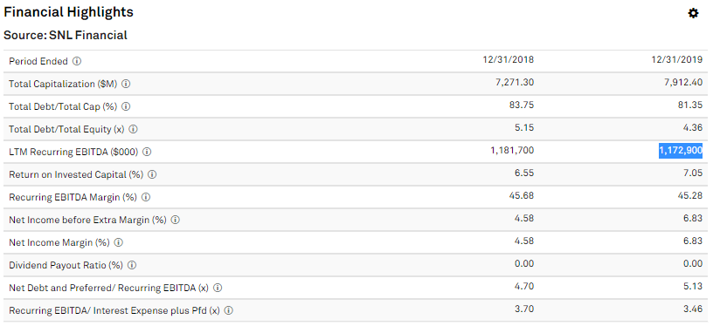Open info for Recurring EBITDA/Interest Expense

tap(229, 311)
